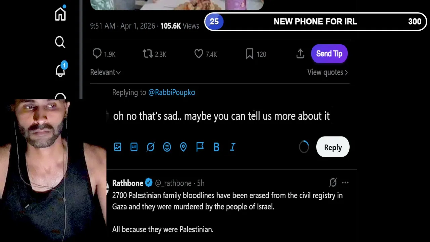
Task: Bookmark the post
Action: [249, 54]
